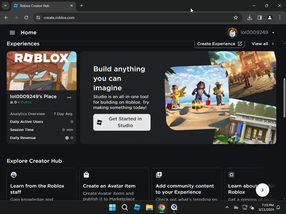This screenshot has width=286, height=214.
Task: Launch Roblox Studio from the taskbar
Action: coord(137,207)
